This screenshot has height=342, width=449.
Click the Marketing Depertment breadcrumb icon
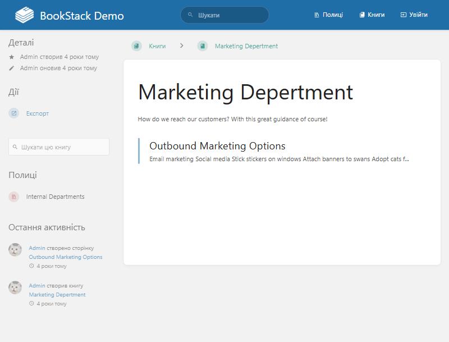tap(203, 46)
